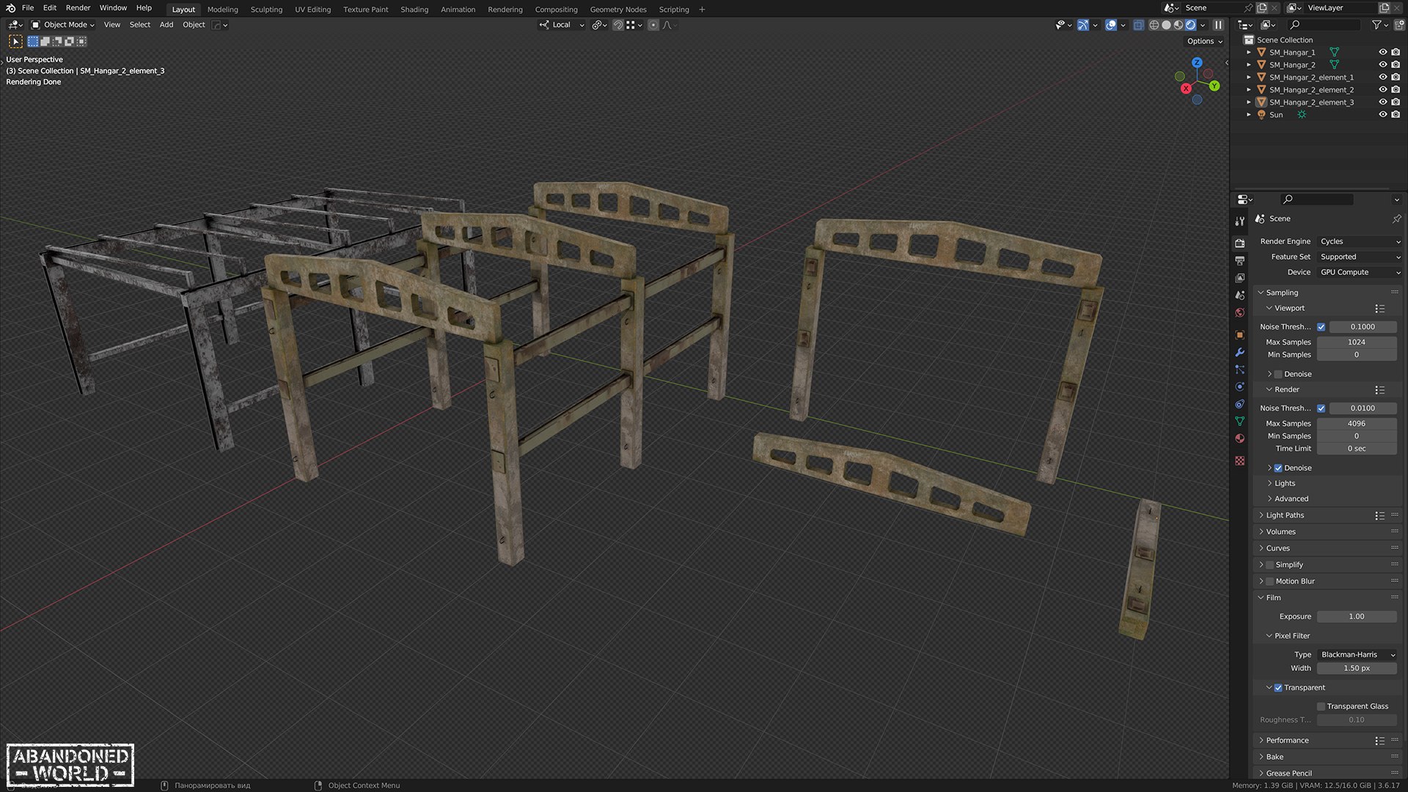Switch to UV Editing workspace tab
Viewport: 1408px width, 792px height.
click(313, 10)
